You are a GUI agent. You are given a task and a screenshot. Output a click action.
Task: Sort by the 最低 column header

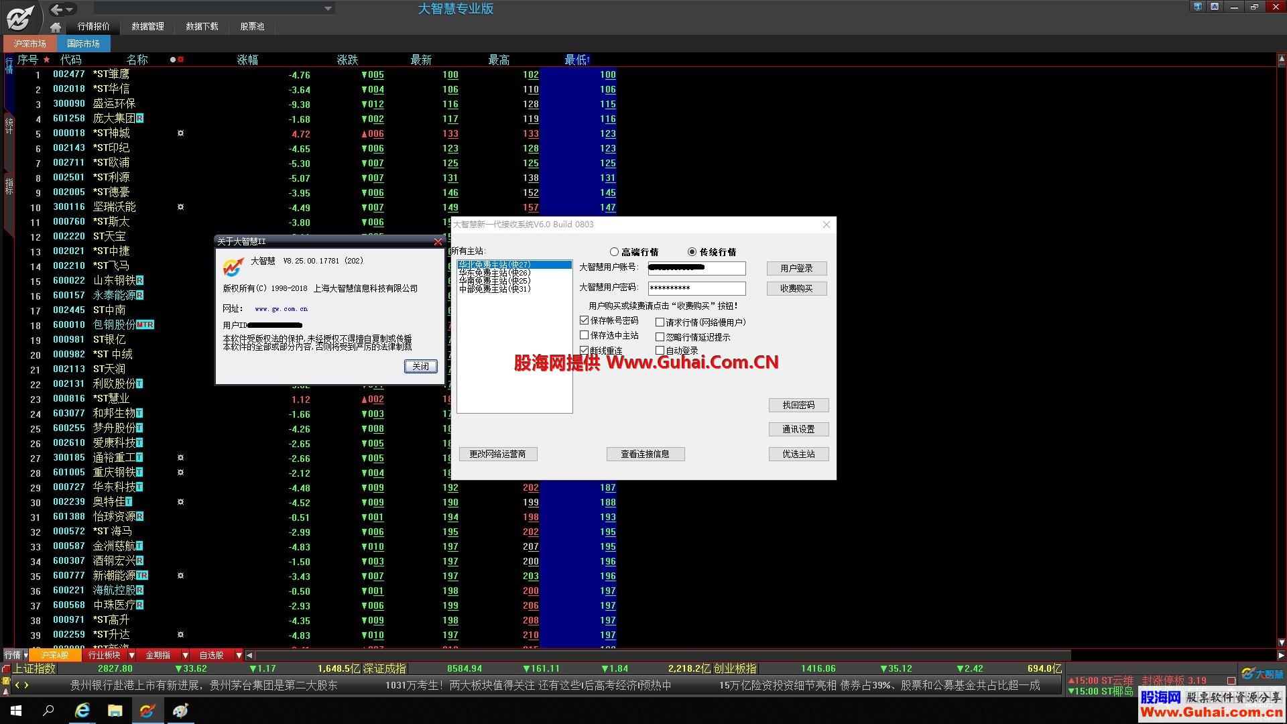tap(577, 60)
